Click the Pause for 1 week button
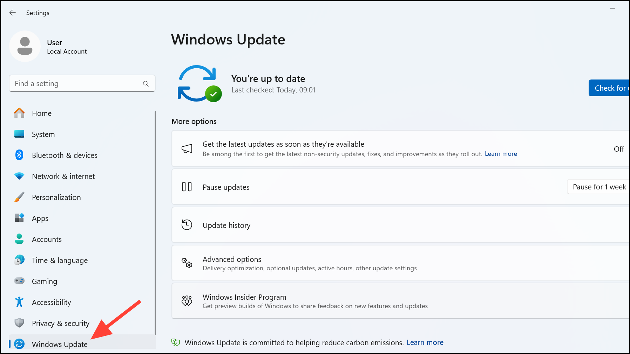Image resolution: width=630 pixels, height=354 pixels. [598, 187]
